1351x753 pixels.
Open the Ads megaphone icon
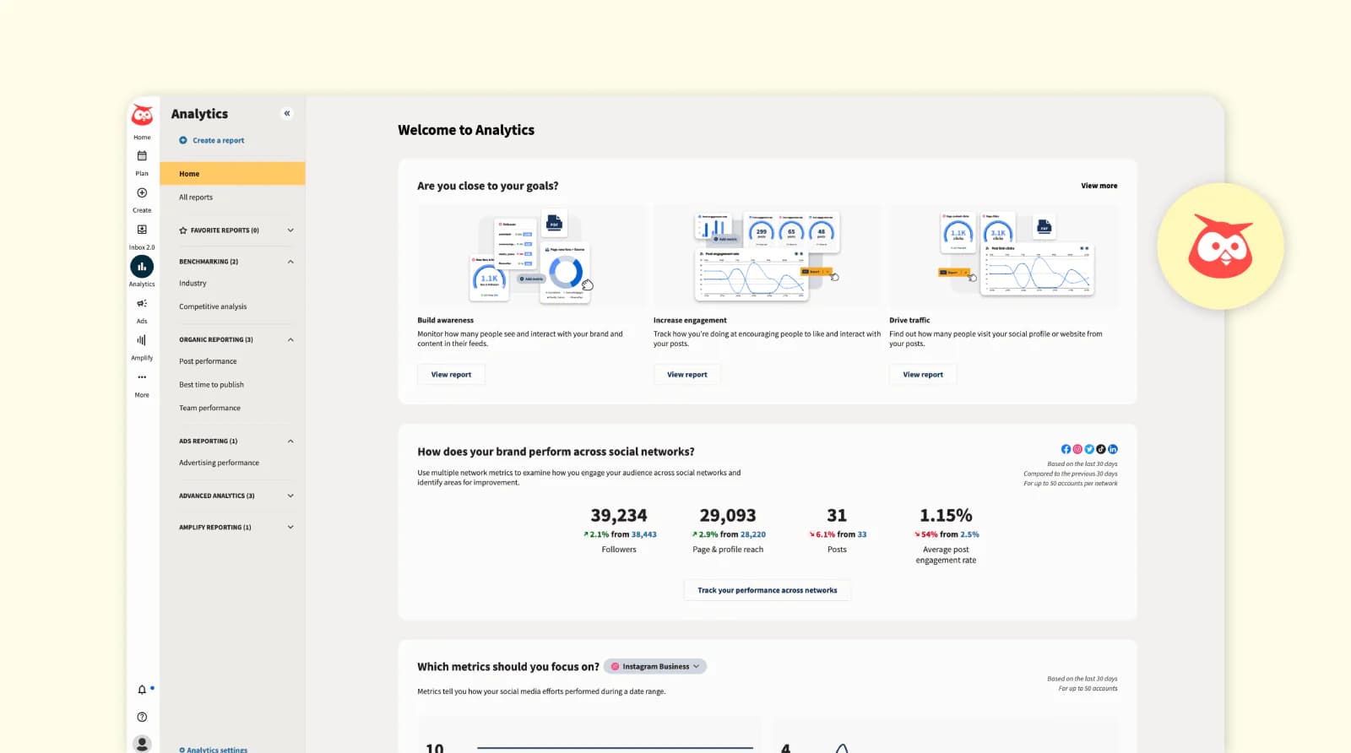coord(142,304)
